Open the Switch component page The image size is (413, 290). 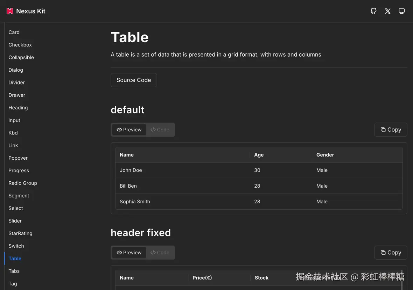coord(16,246)
